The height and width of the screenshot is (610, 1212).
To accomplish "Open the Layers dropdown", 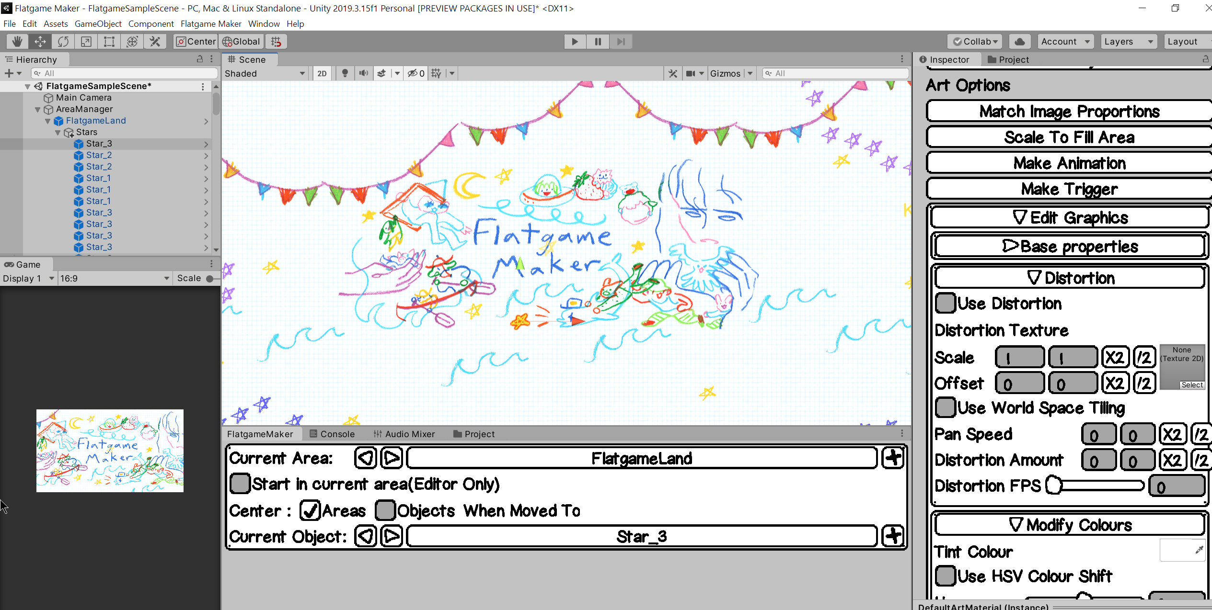I will (x=1129, y=42).
